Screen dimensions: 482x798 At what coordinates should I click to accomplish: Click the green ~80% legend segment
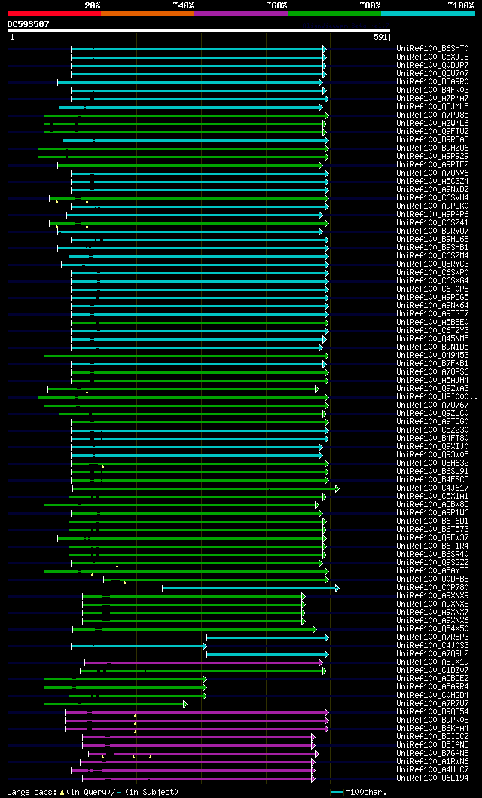coord(334,14)
